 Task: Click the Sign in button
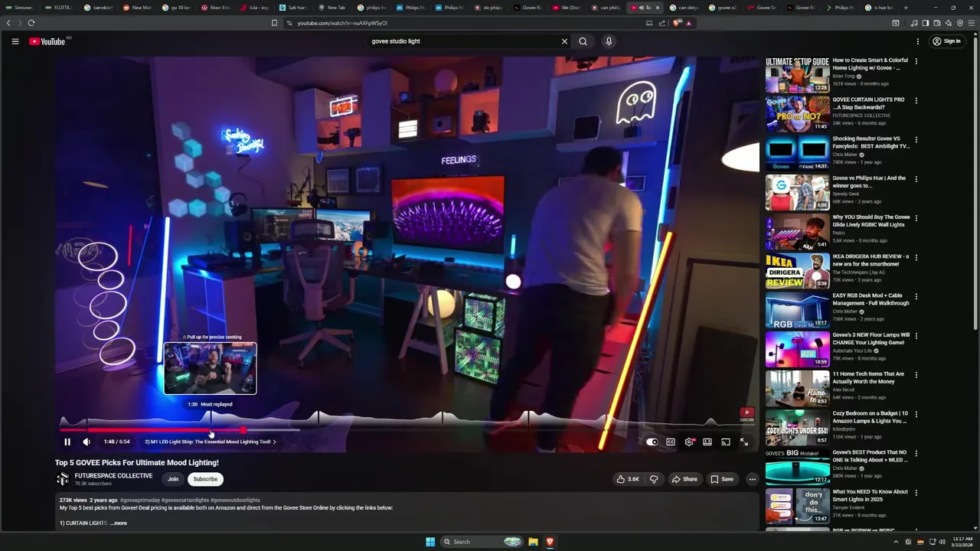946,41
